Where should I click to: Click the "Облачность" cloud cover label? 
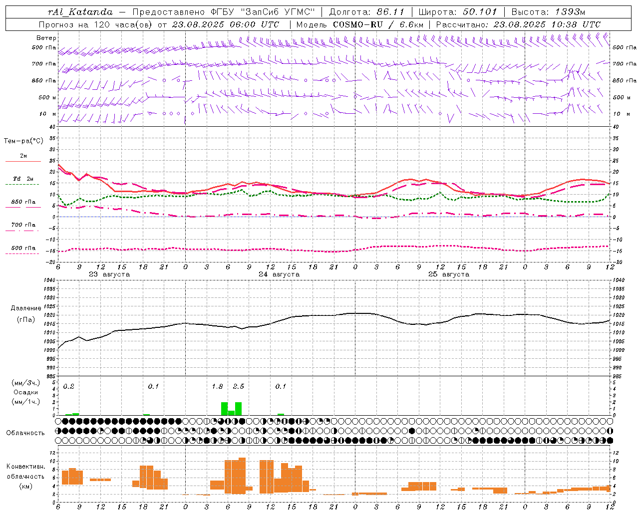[25, 433]
